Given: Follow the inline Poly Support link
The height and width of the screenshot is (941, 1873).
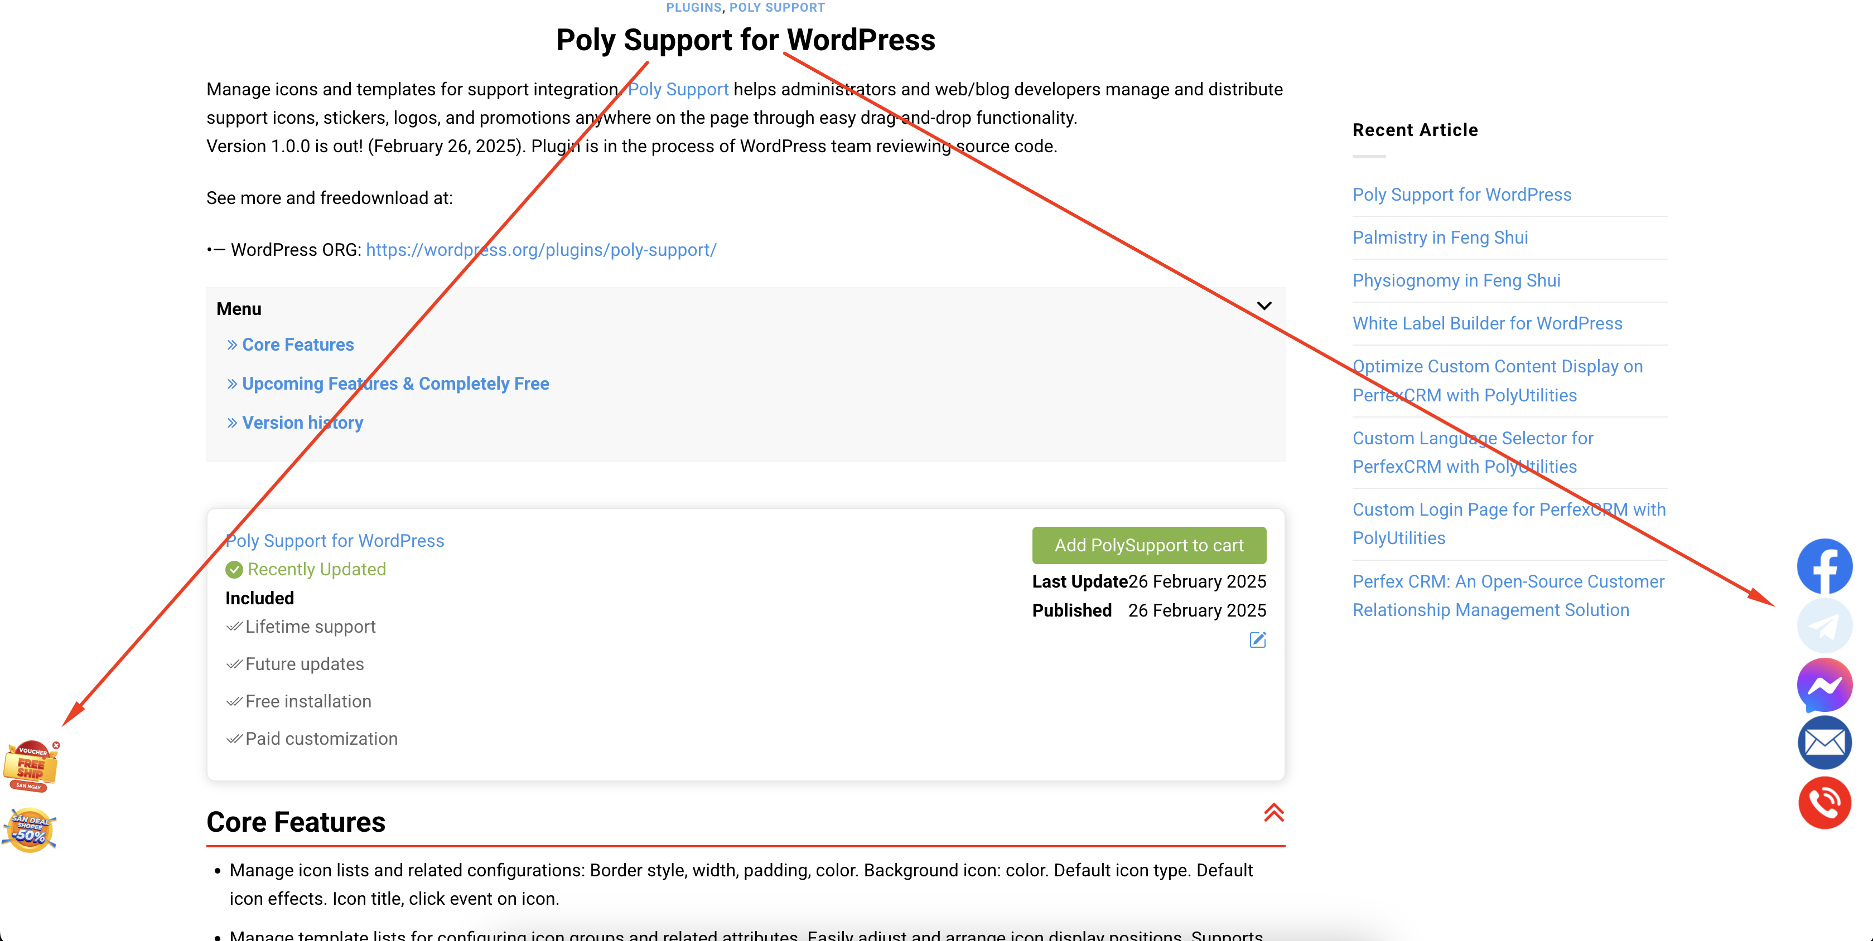Looking at the screenshot, I should point(678,89).
